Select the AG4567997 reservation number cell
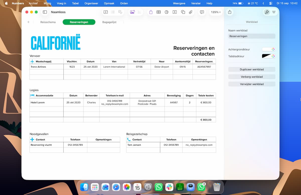 tap(204, 67)
